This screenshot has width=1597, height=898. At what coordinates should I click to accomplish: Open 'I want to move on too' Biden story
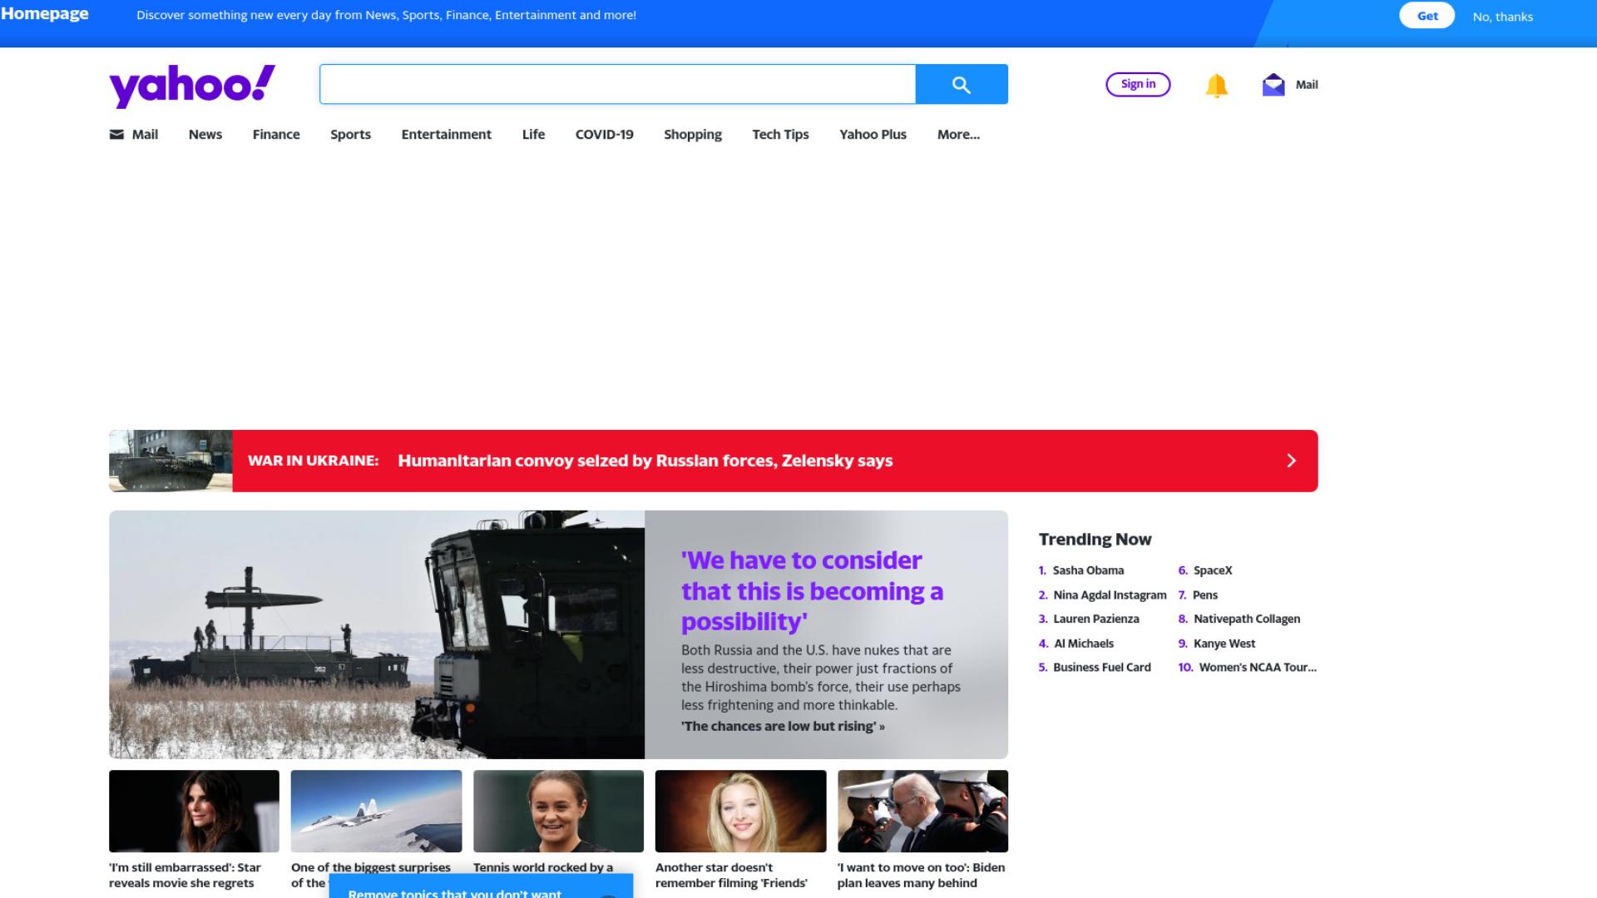921,876
